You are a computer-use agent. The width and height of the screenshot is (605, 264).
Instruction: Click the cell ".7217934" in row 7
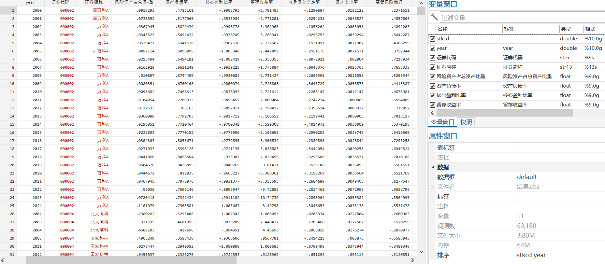[x=389, y=59]
